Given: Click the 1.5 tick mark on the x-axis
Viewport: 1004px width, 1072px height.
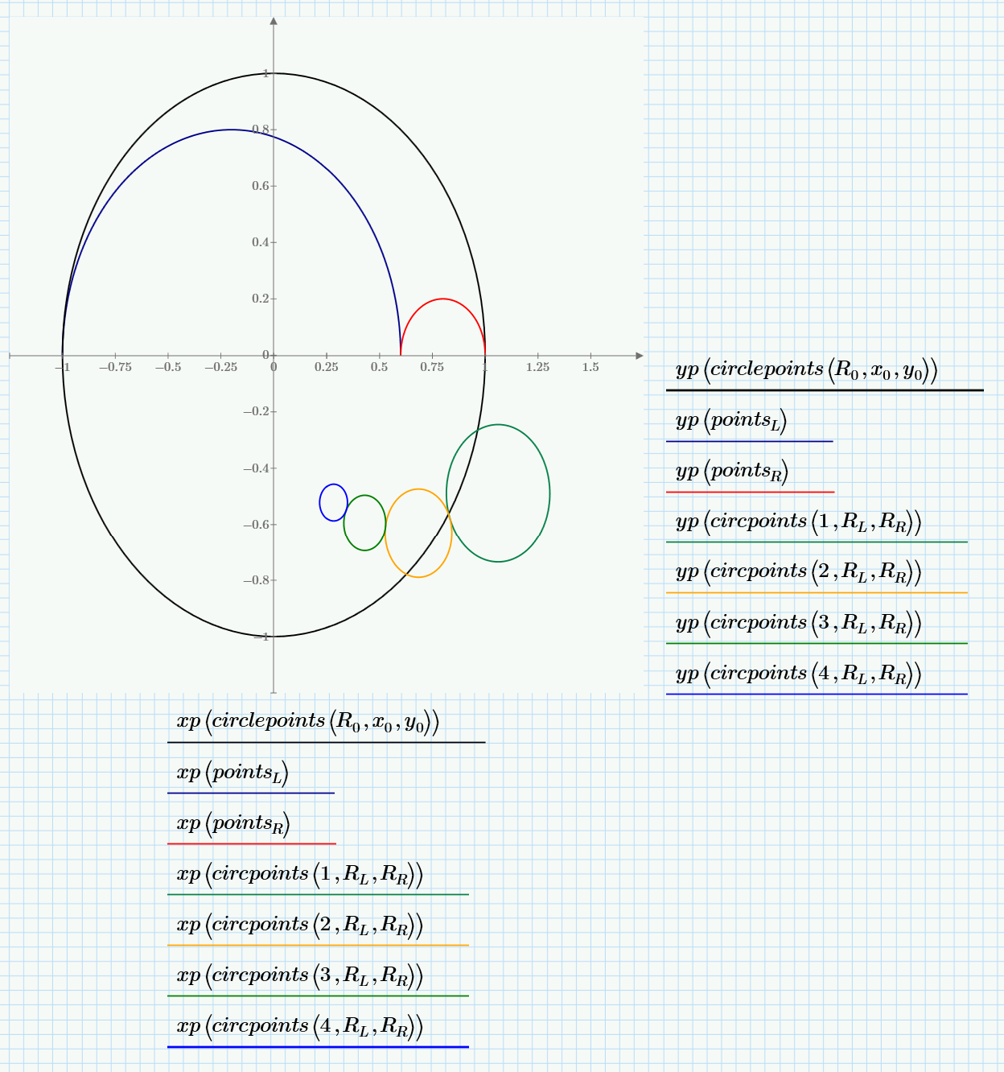Looking at the screenshot, I should [x=590, y=355].
